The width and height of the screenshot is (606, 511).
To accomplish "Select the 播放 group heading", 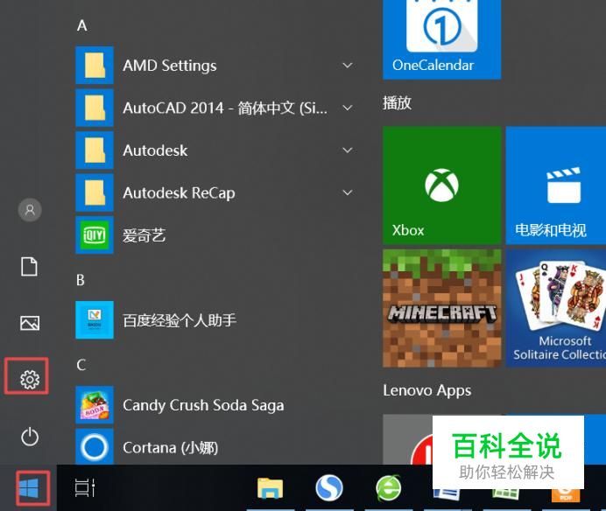I will point(397,103).
